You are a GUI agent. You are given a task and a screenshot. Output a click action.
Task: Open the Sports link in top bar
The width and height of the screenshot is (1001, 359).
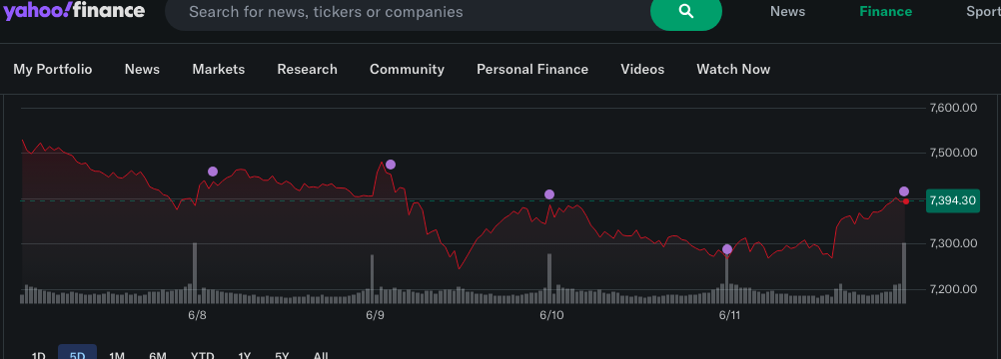click(983, 12)
